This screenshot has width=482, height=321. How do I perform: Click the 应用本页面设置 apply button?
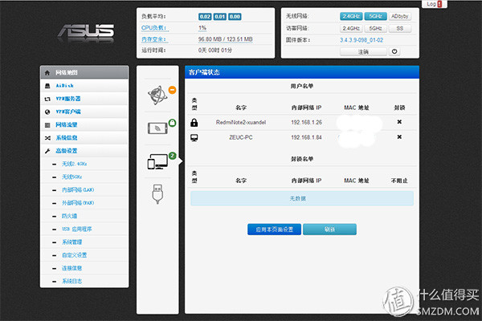[x=274, y=230]
